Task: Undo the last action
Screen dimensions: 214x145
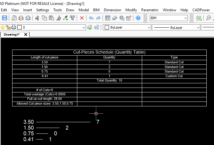Action: [91, 18]
